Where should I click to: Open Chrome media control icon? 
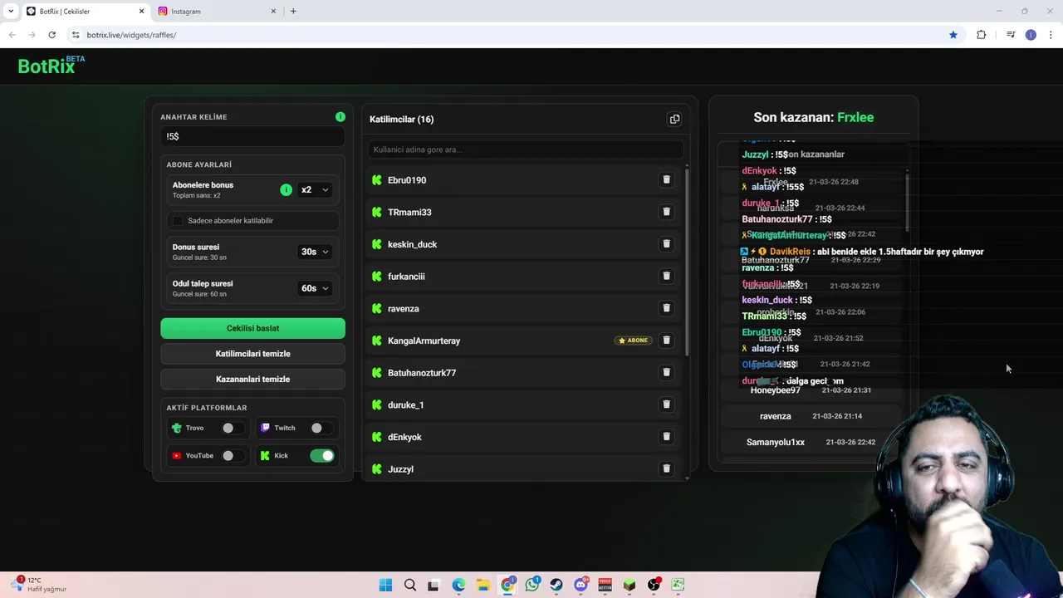coord(1011,35)
